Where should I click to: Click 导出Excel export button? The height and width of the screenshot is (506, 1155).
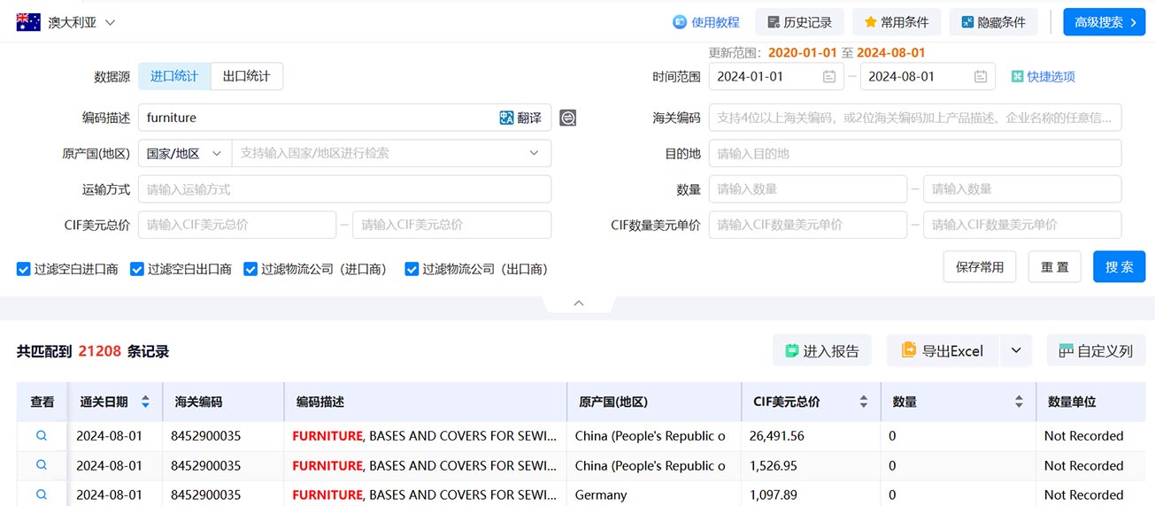(943, 351)
